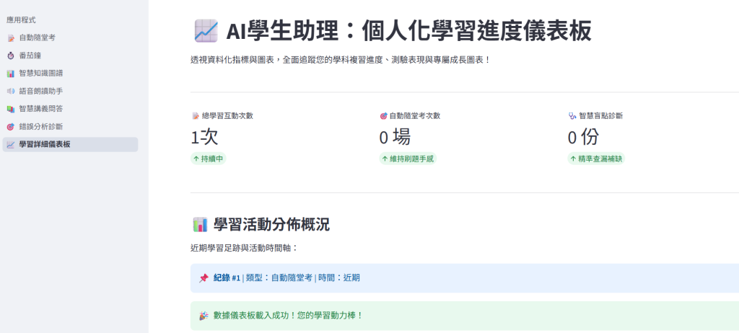Click the memo icon next to 總學習互動次數

[196, 116]
